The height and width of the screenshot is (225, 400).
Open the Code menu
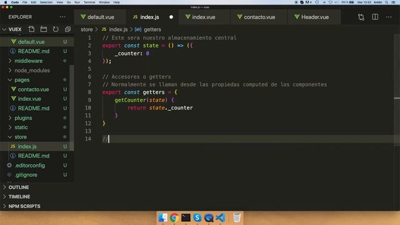(x=15, y=2)
